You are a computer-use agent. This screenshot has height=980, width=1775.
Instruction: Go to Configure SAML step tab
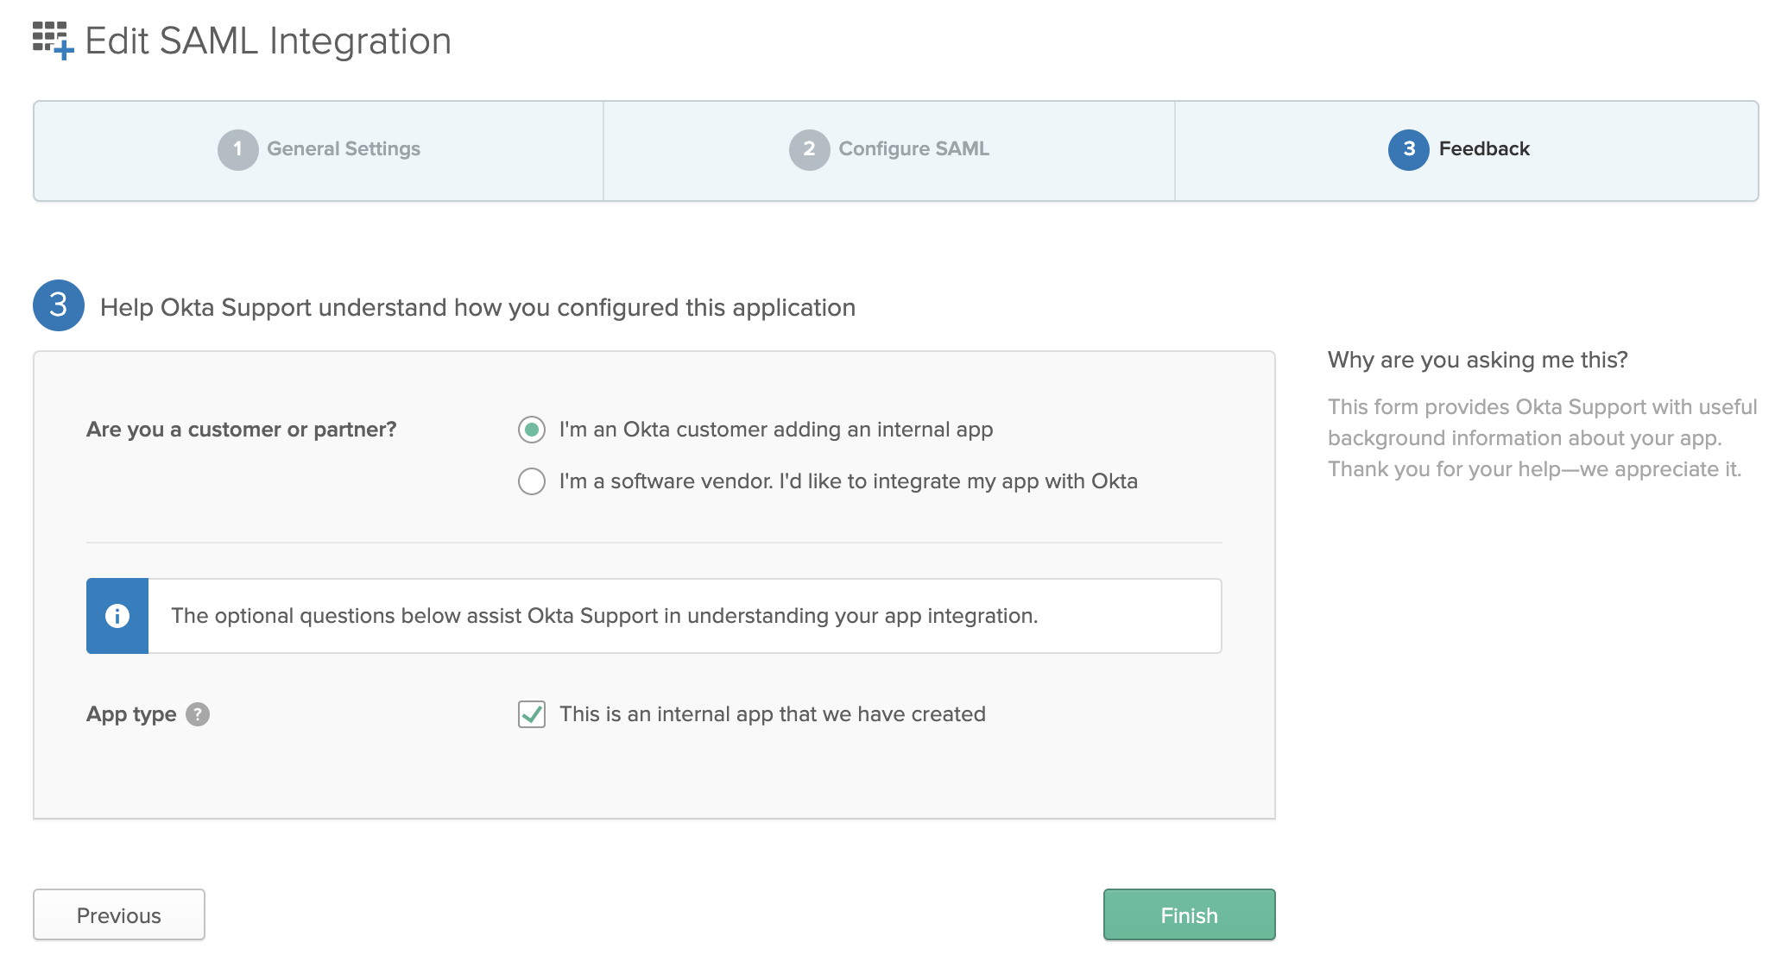pos(889,150)
